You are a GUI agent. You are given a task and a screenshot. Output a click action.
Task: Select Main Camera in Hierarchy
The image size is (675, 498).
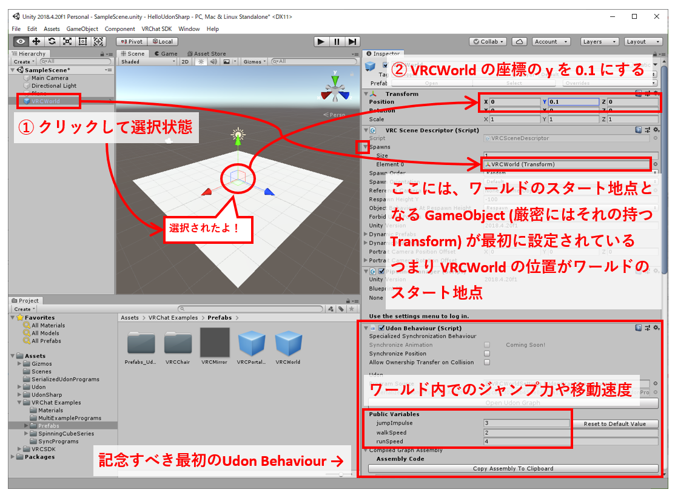pyautogui.click(x=50, y=78)
